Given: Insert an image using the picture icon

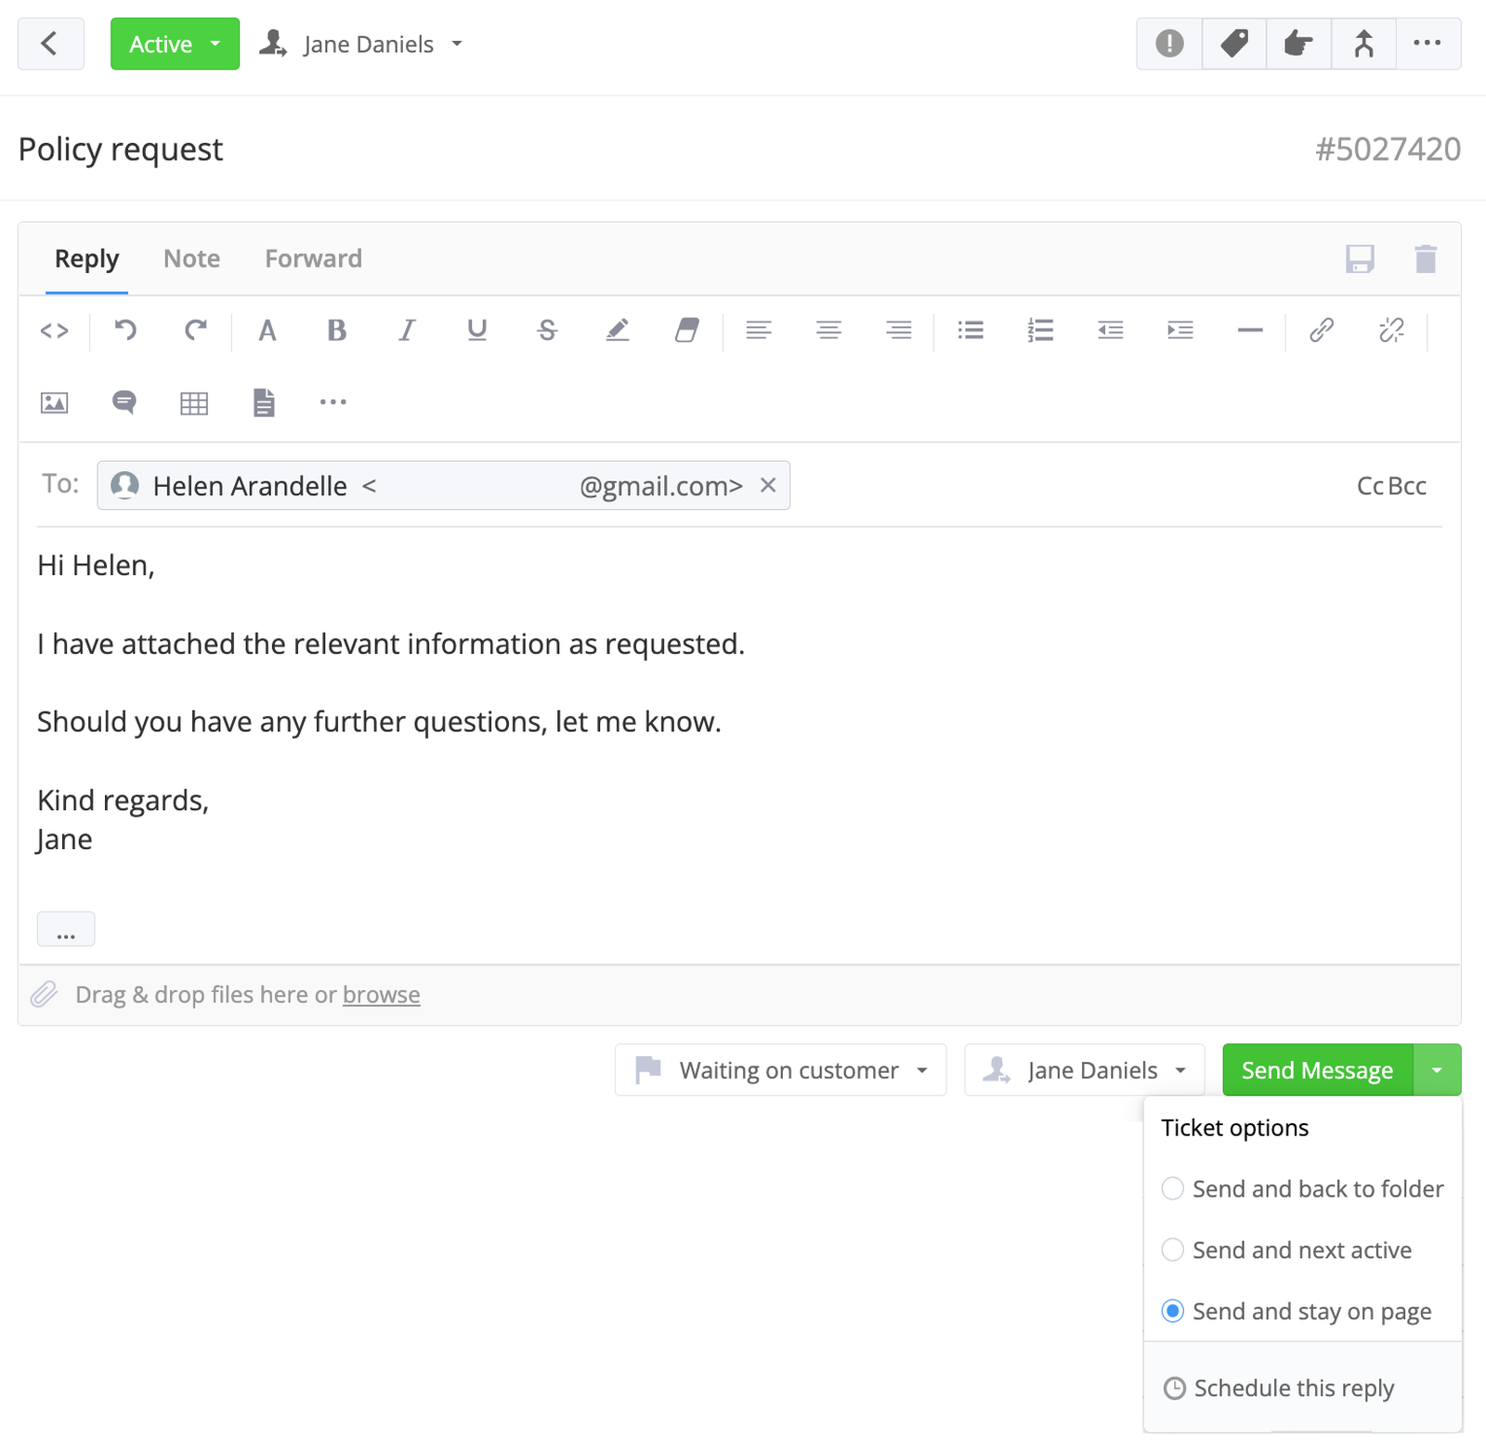Looking at the screenshot, I should tap(55, 403).
